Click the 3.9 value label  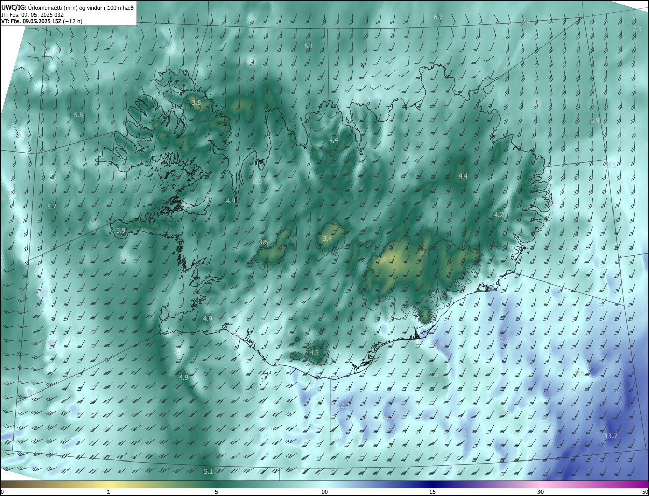click(x=121, y=230)
